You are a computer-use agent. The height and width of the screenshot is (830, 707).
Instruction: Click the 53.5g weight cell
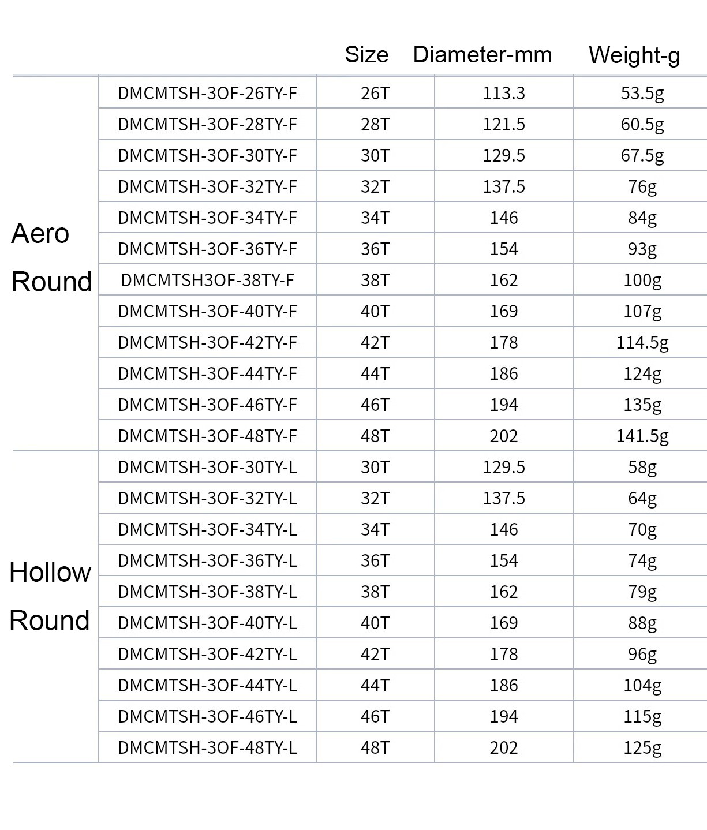[642, 94]
